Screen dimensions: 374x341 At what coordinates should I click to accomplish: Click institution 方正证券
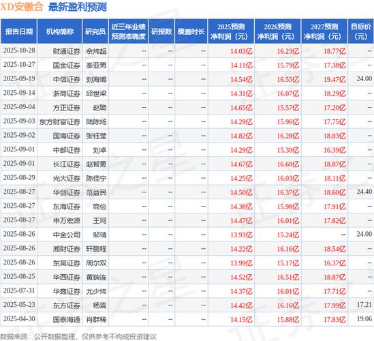(66, 108)
